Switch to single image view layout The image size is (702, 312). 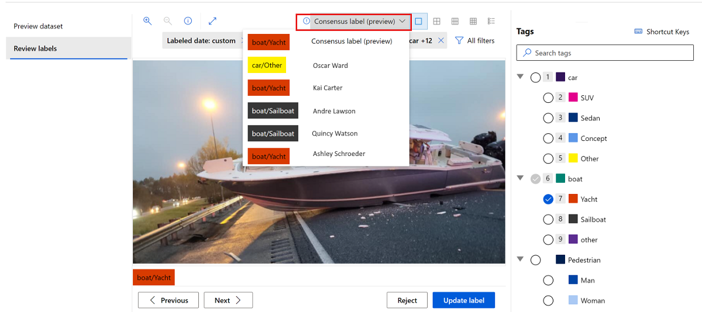[418, 22]
